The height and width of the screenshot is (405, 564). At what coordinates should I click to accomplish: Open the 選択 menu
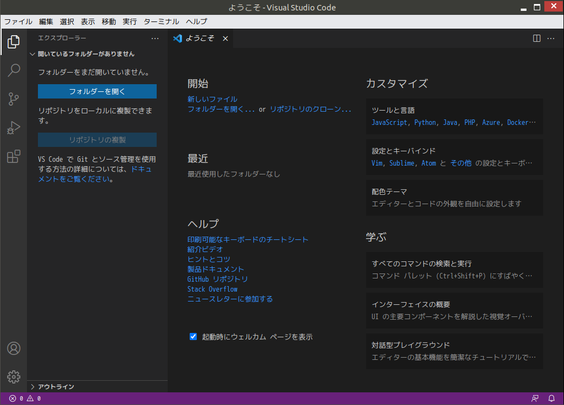[x=67, y=21]
